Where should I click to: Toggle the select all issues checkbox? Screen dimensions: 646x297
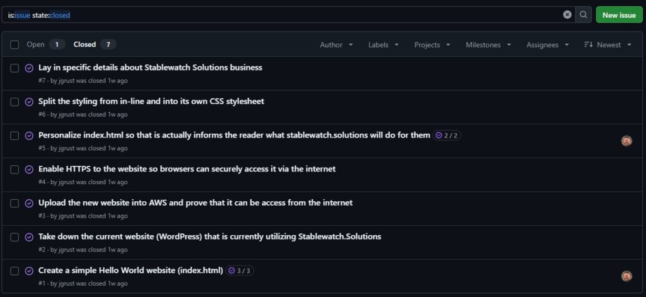coord(15,45)
